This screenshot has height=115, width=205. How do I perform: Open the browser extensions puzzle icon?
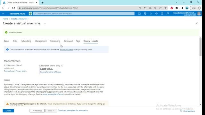pyautogui.click(x=177, y=8)
